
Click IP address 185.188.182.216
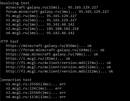pyautogui.click(x=63, y=29)
